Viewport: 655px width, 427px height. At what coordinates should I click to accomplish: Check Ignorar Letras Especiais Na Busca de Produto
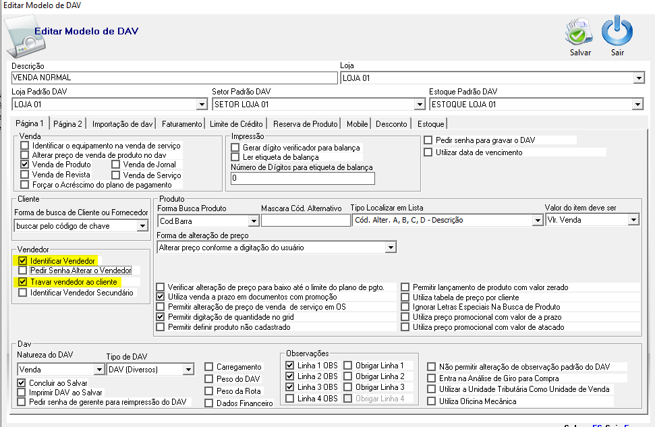(405, 307)
